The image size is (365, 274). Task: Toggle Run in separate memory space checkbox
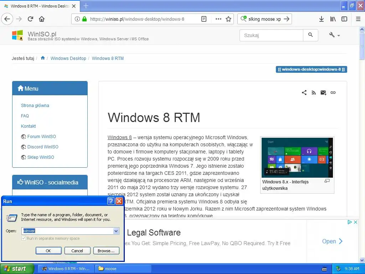24,238
